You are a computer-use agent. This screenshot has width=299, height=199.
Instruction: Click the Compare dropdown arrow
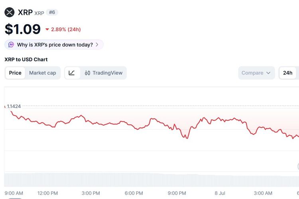coord(268,73)
